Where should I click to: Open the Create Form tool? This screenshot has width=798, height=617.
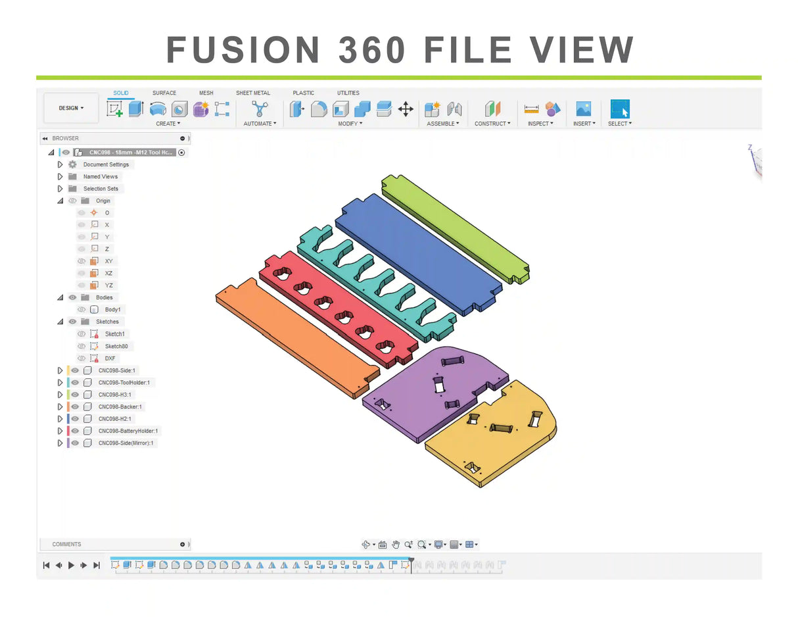(x=200, y=109)
